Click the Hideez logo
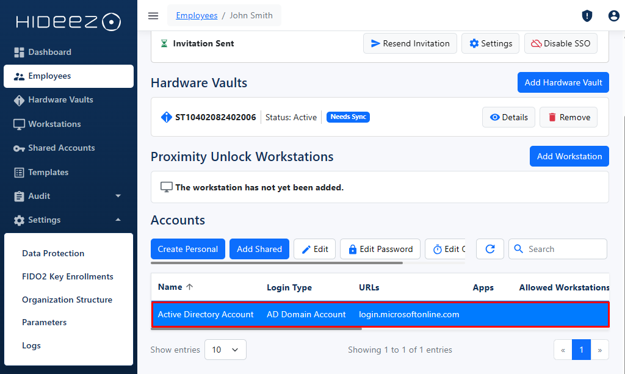The width and height of the screenshot is (625, 374). 68,23
